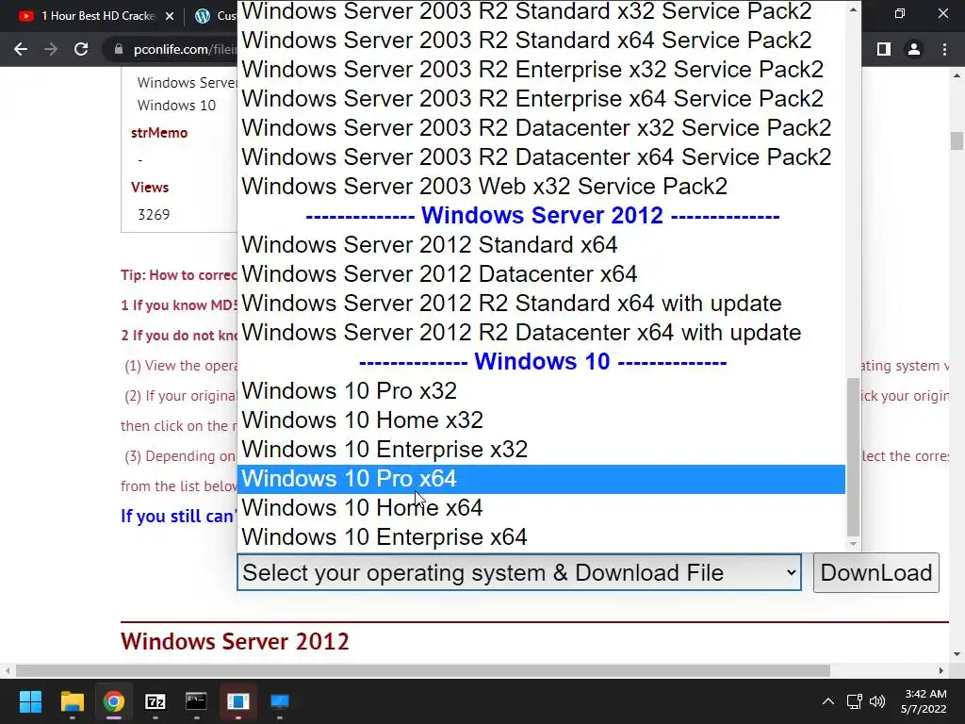Open File Explorer from taskbar
The image size is (965, 724).
click(72, 701)
